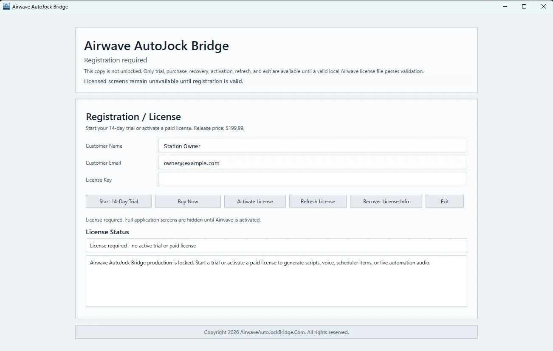Click the production locked message box
The image size is (553, 351).
[x=276, y=281]
